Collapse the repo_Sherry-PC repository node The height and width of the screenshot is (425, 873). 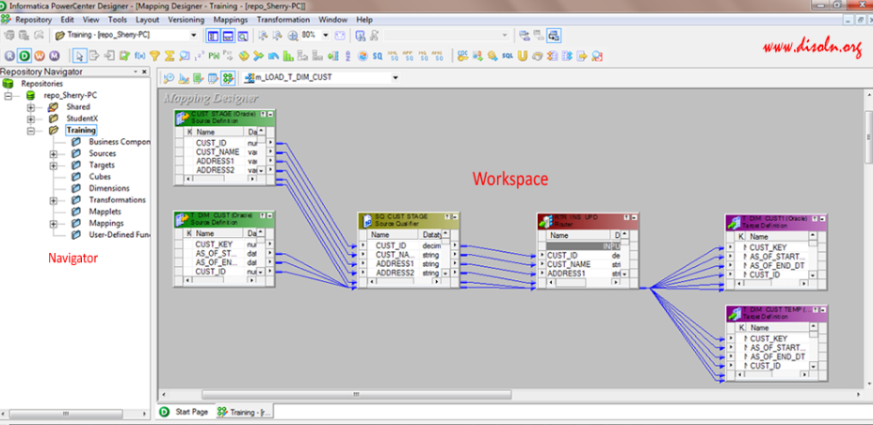coord(8,96)
